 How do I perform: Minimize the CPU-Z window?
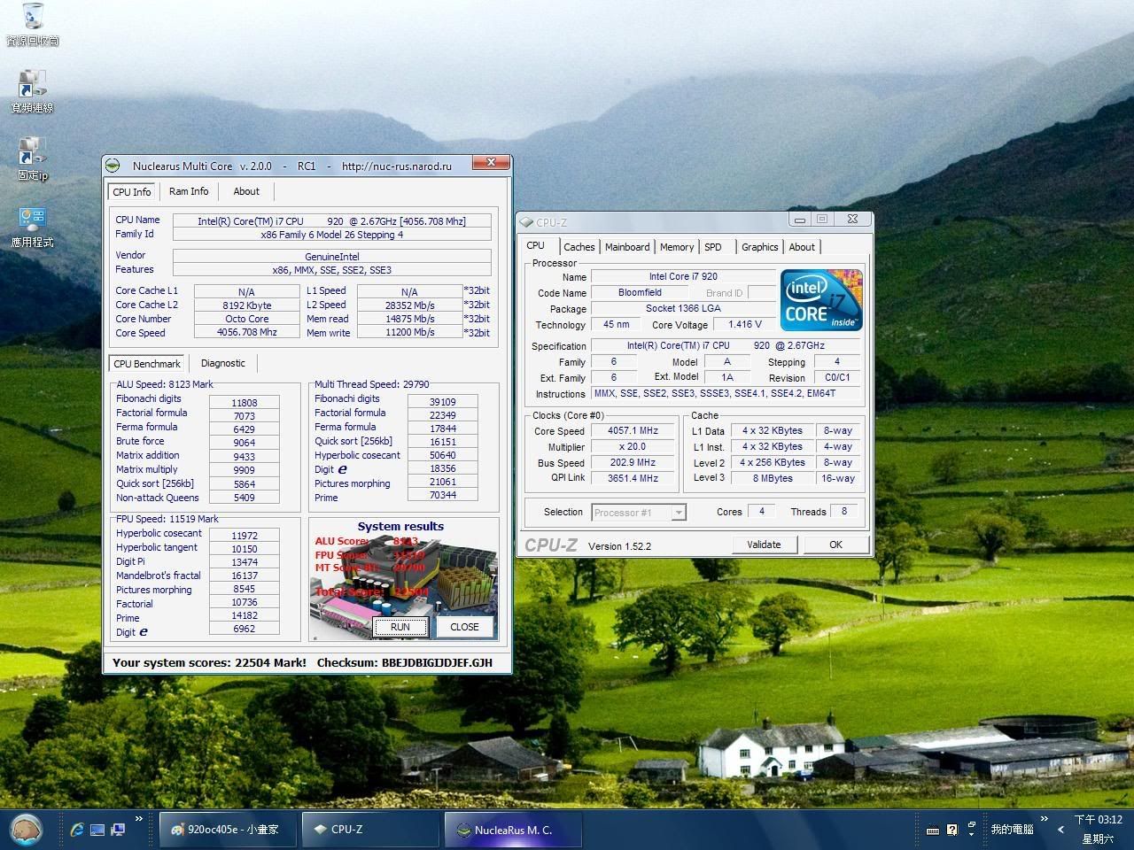pos(800,220)
